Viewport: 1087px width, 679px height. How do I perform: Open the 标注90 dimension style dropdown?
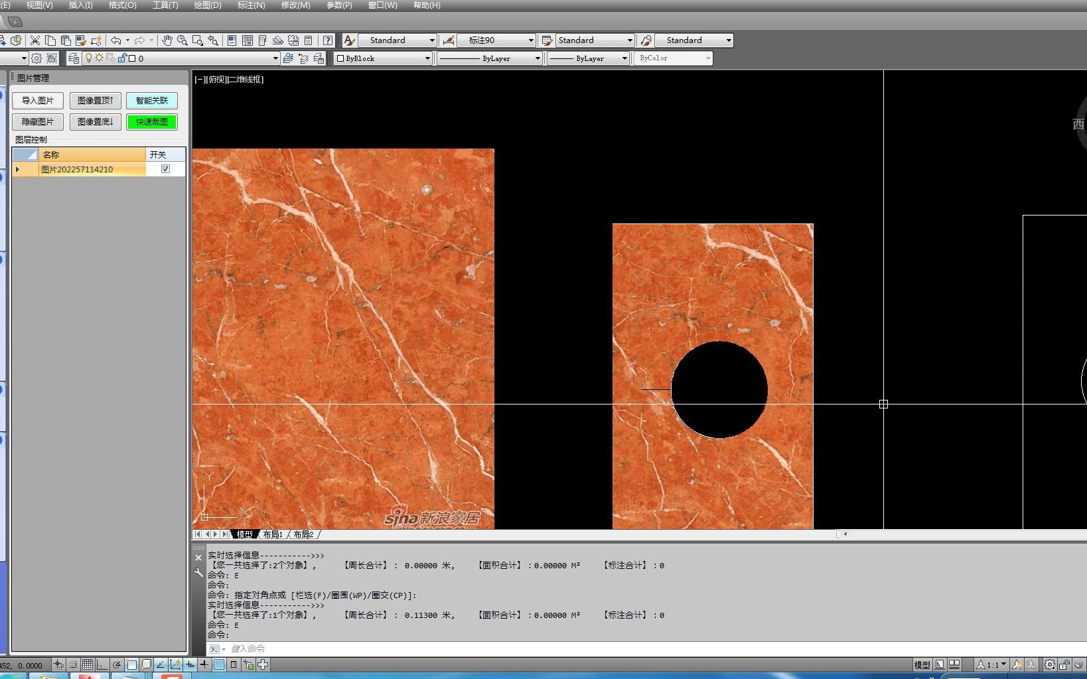pos(496,40)
